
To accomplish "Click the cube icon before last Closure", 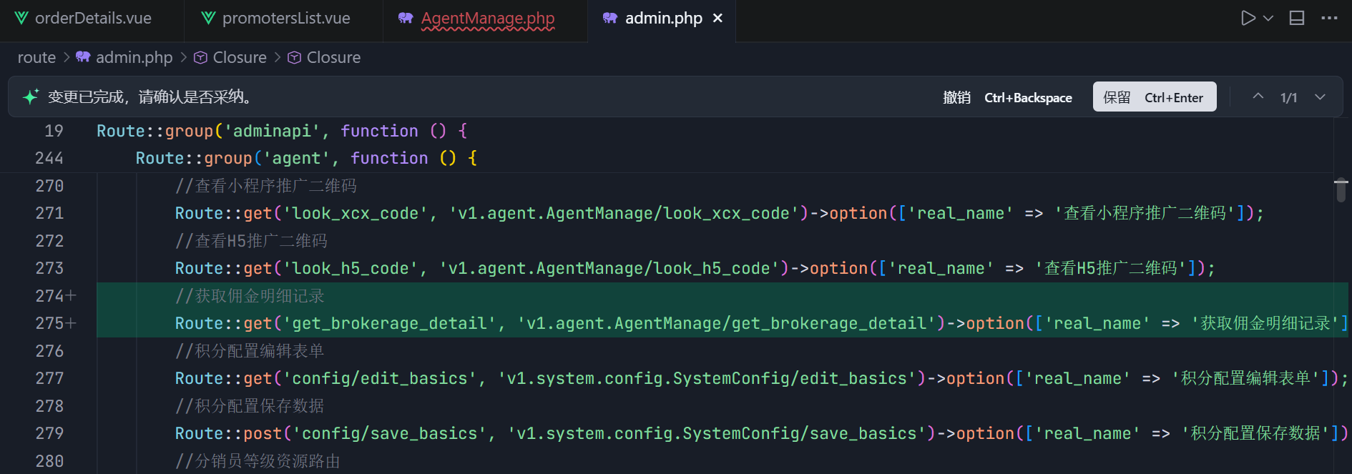I will click(x=294, y=57).
